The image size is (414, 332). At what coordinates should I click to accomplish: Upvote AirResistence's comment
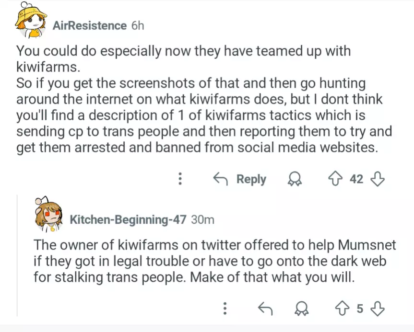pos(336,179)
